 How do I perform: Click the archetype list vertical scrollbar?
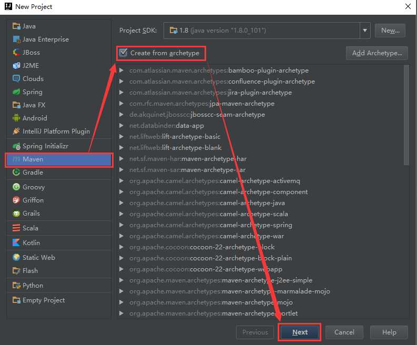406,115
